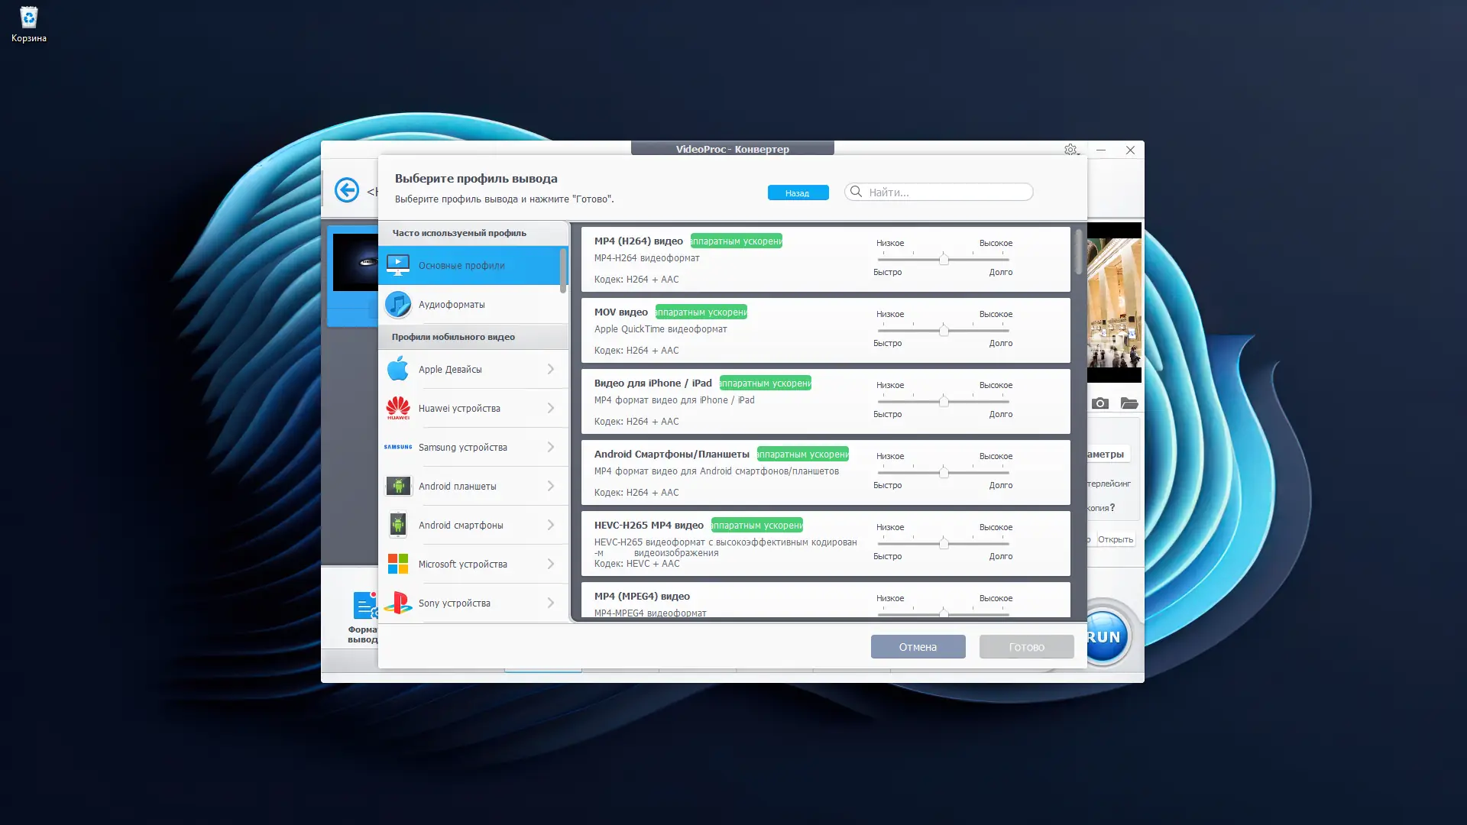
Task: Expand Android планшеты chevron
Action: [x=550, y=486]
